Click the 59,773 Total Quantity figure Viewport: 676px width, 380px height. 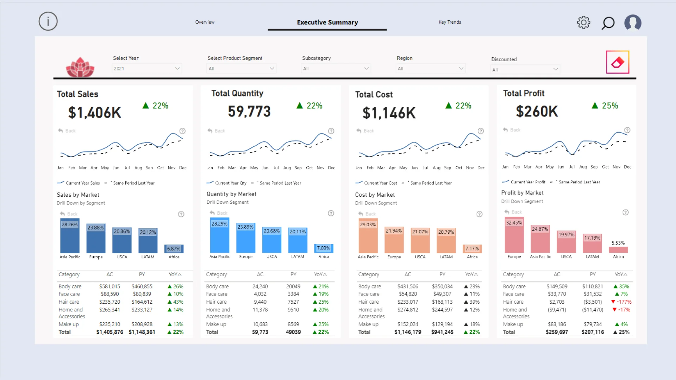coord(249,111)
